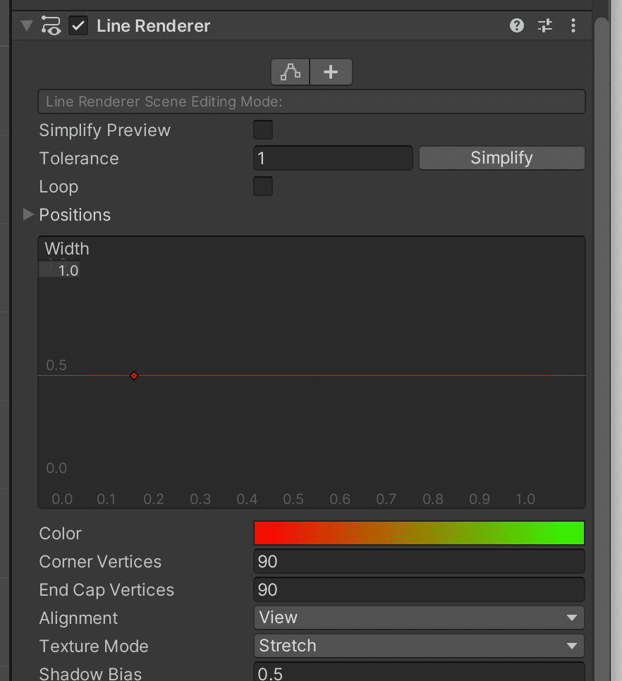The height and width of the screenshot is (681, 622).
Task: Open the component presets slider icon
Action: [x=545, y=26]
